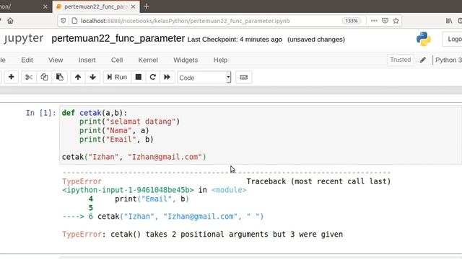462x259 pixels.
Task: Click the Jupyter logo
Action: pos(23,38)
